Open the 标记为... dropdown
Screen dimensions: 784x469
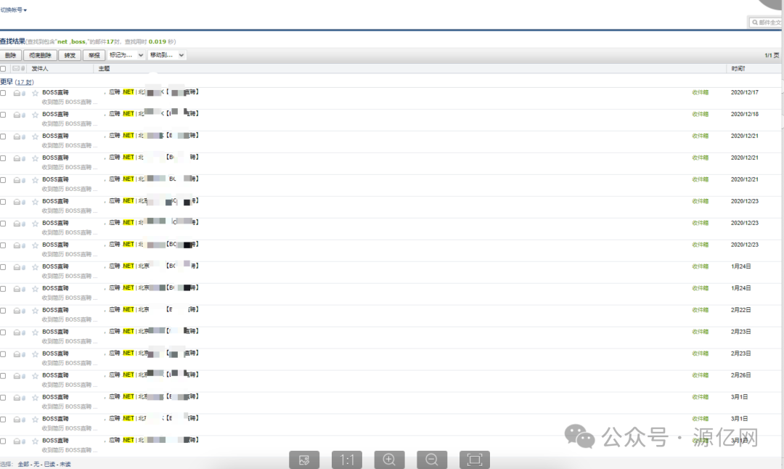[x=126, y=55]
